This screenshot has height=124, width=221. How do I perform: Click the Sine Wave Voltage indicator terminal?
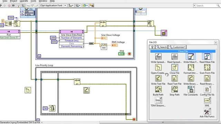click(104, 38)
